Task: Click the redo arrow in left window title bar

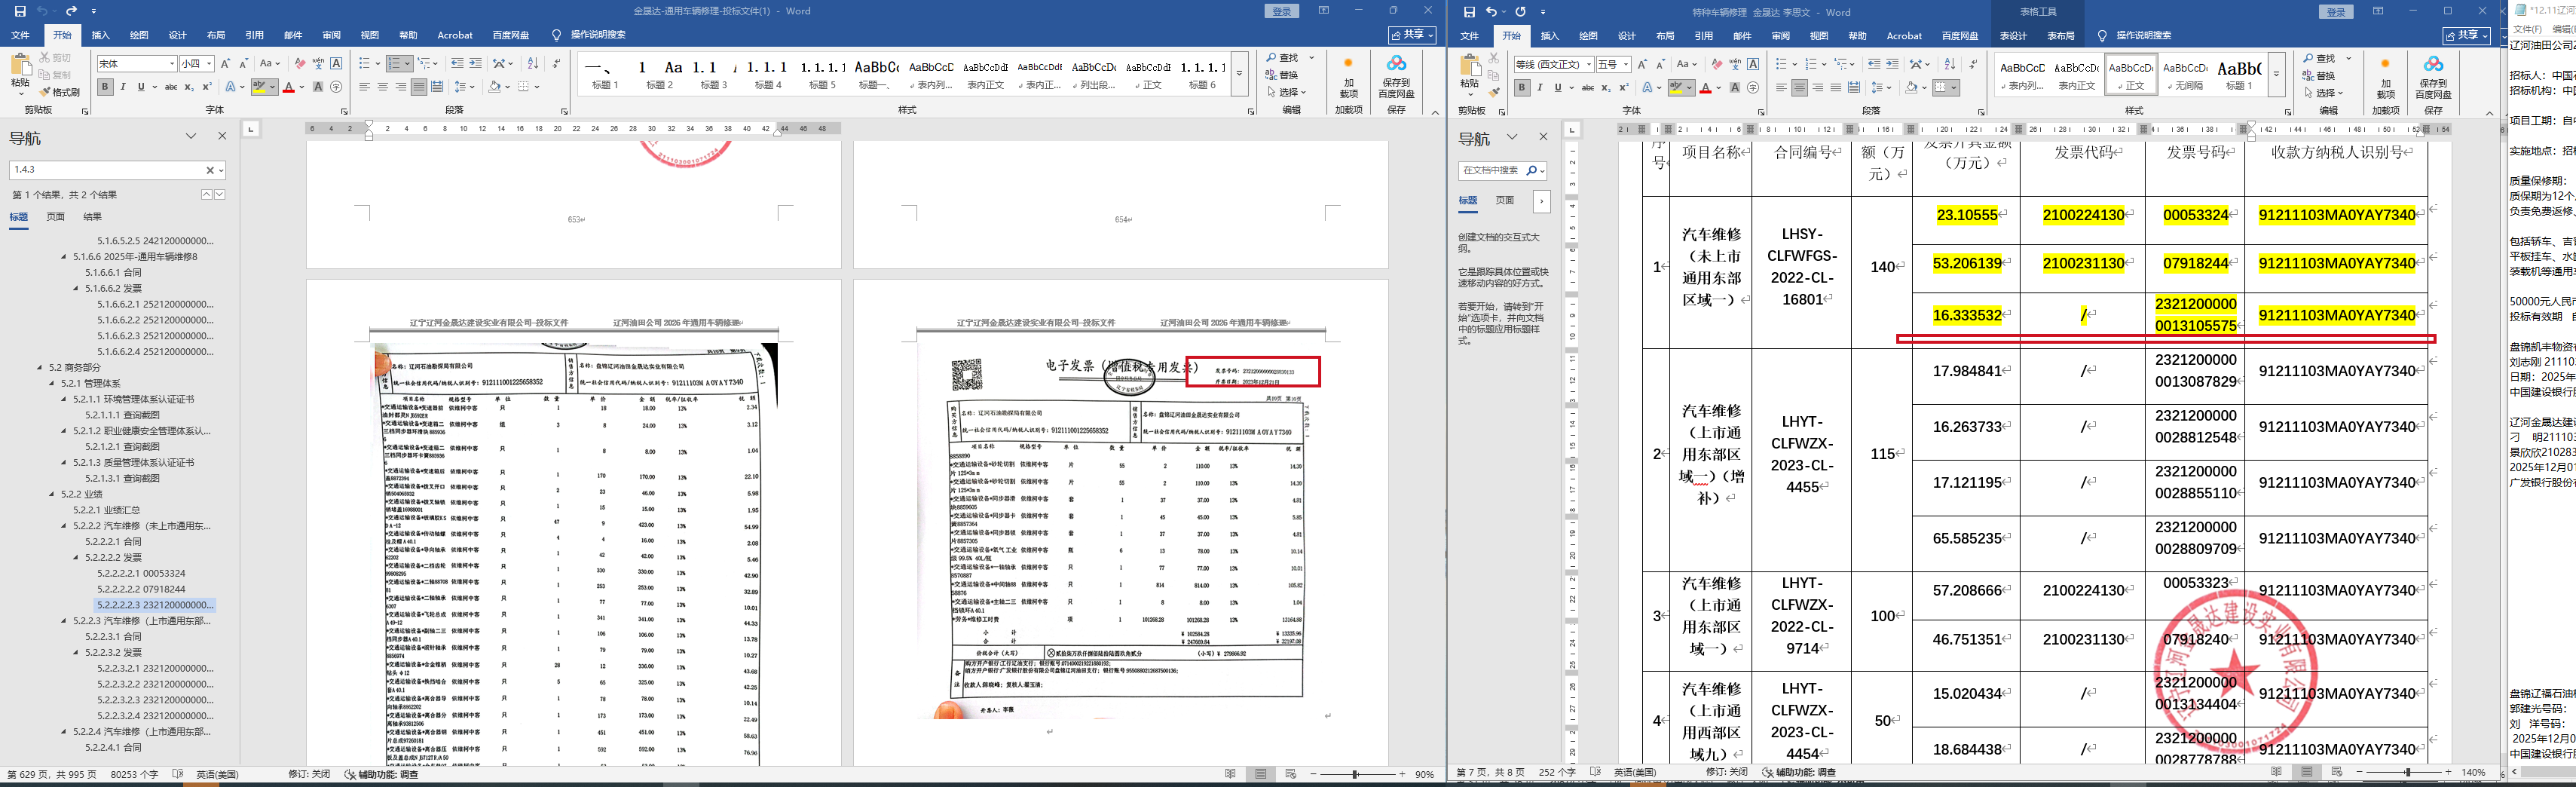Action: tap(72, 11)
